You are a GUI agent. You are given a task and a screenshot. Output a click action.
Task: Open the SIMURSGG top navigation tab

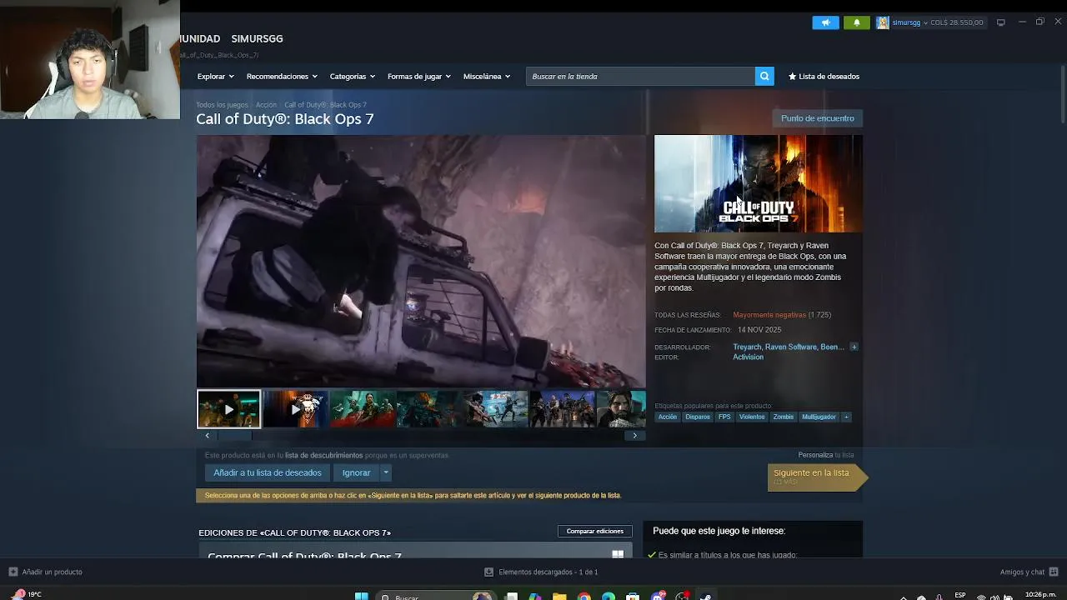257,39
